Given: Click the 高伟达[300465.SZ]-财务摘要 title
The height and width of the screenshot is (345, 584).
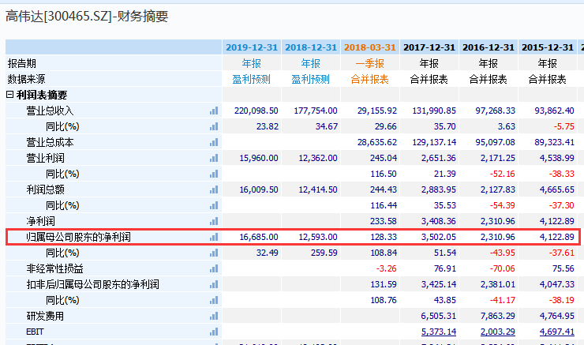Looking at the screenshot, I should (x=87, y=17).
